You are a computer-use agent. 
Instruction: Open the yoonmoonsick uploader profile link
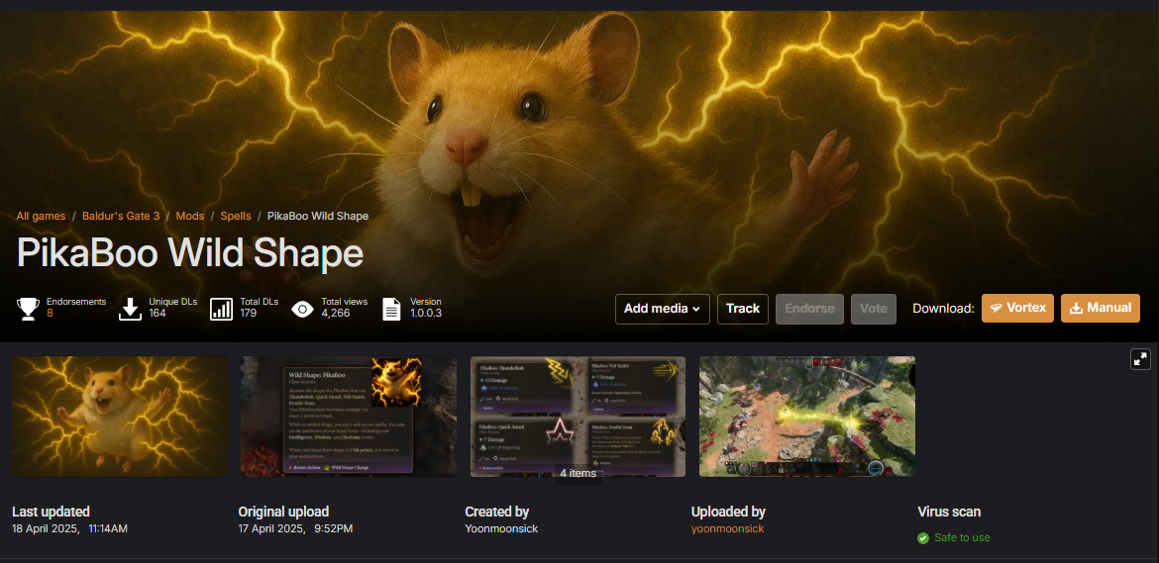coord(727,528)
